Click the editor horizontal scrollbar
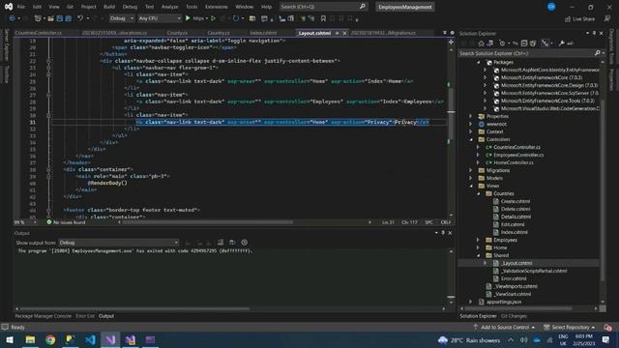Screen dimensions: 619x348 [x=208, y=222]
